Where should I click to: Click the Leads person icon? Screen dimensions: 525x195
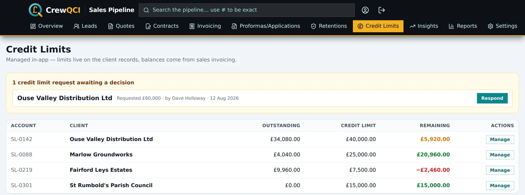pyautogui.click(x=76, y=26)
